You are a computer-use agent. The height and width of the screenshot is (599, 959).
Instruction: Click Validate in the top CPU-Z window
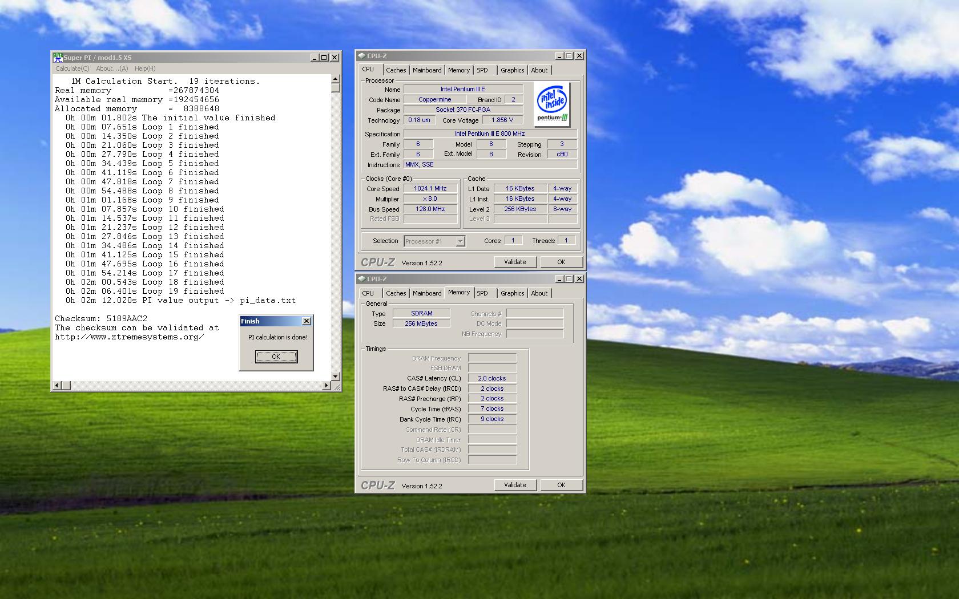pos(515,262)
